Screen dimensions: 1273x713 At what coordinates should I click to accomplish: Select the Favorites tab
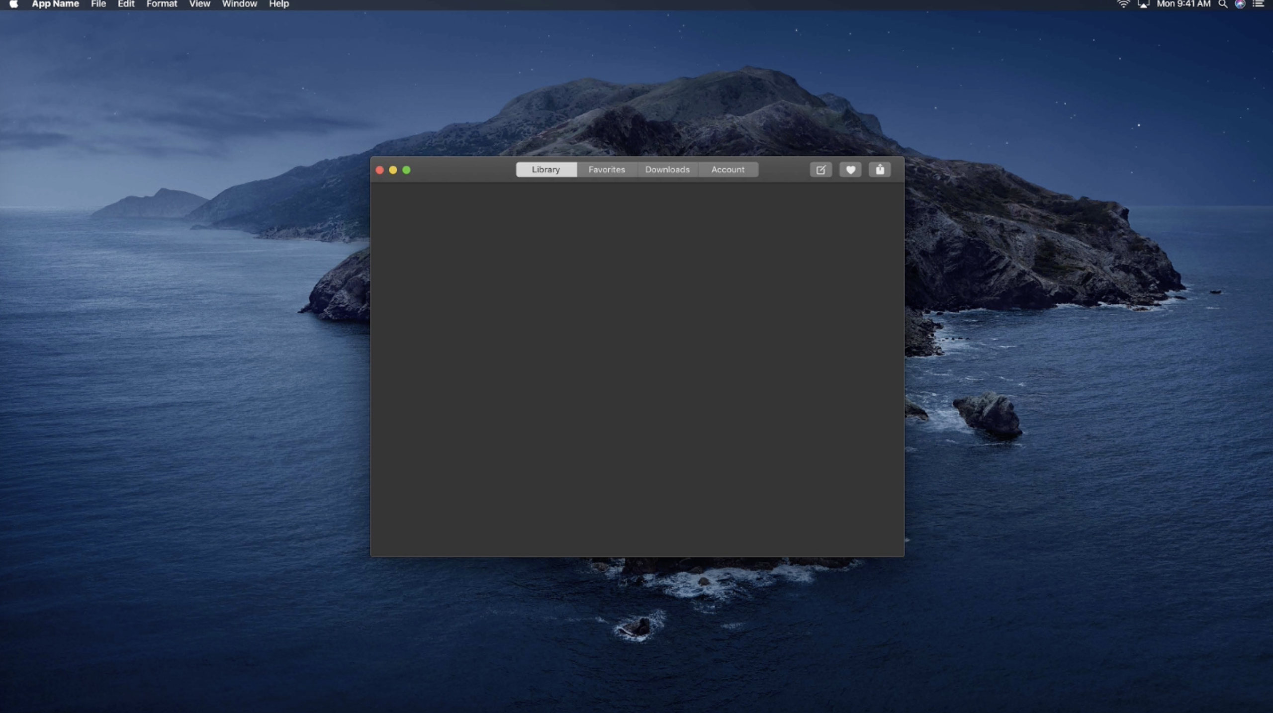(x=607, y=170)
